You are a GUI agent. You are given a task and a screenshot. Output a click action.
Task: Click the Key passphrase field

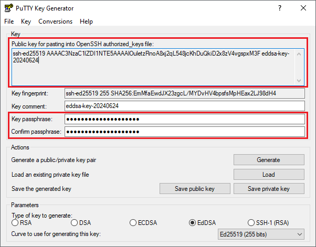click(185, 119)
